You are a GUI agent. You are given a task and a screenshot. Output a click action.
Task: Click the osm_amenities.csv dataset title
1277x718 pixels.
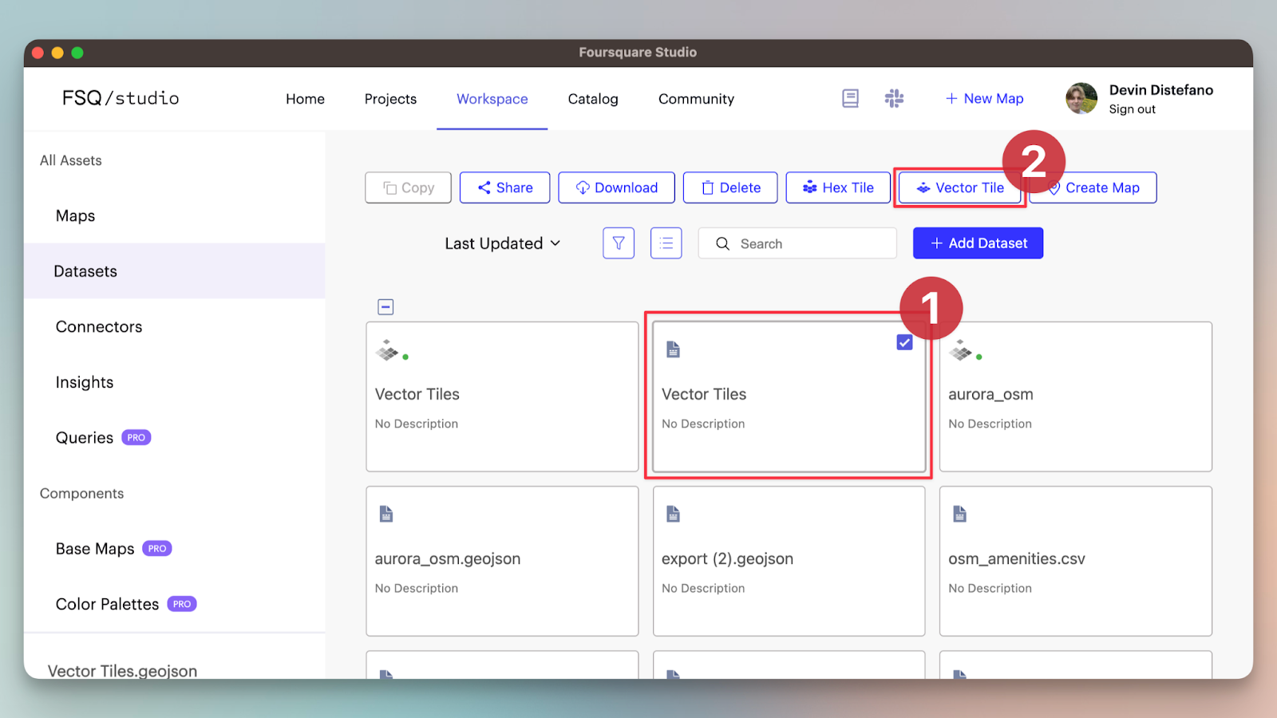click(1016, 558)
